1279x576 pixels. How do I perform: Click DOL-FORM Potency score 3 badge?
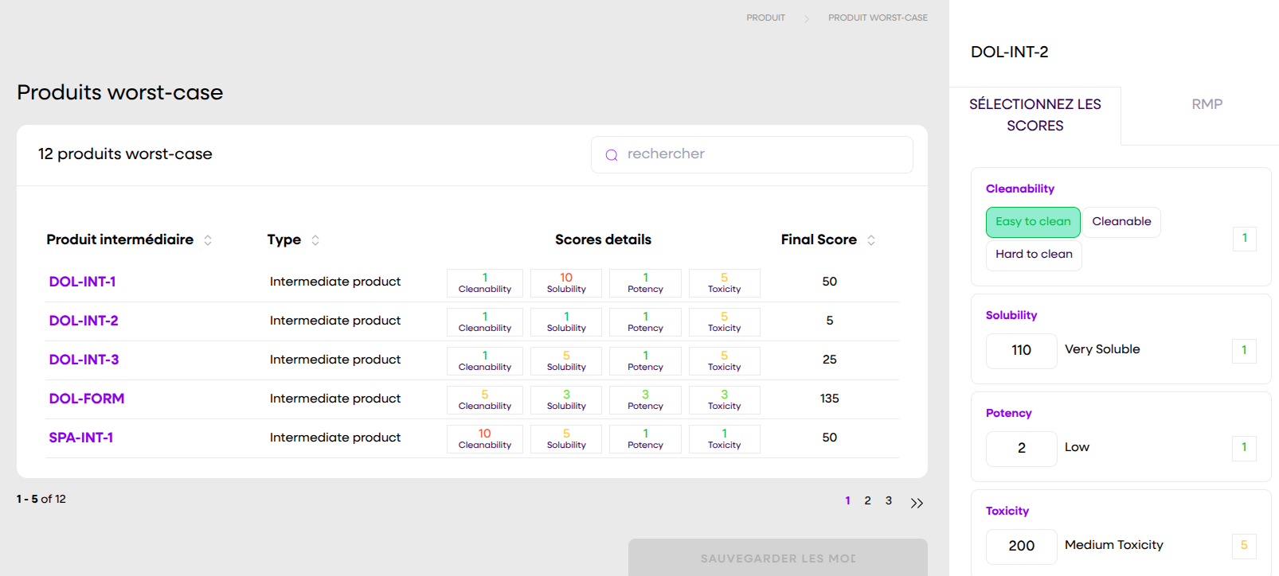click(645, 400)
